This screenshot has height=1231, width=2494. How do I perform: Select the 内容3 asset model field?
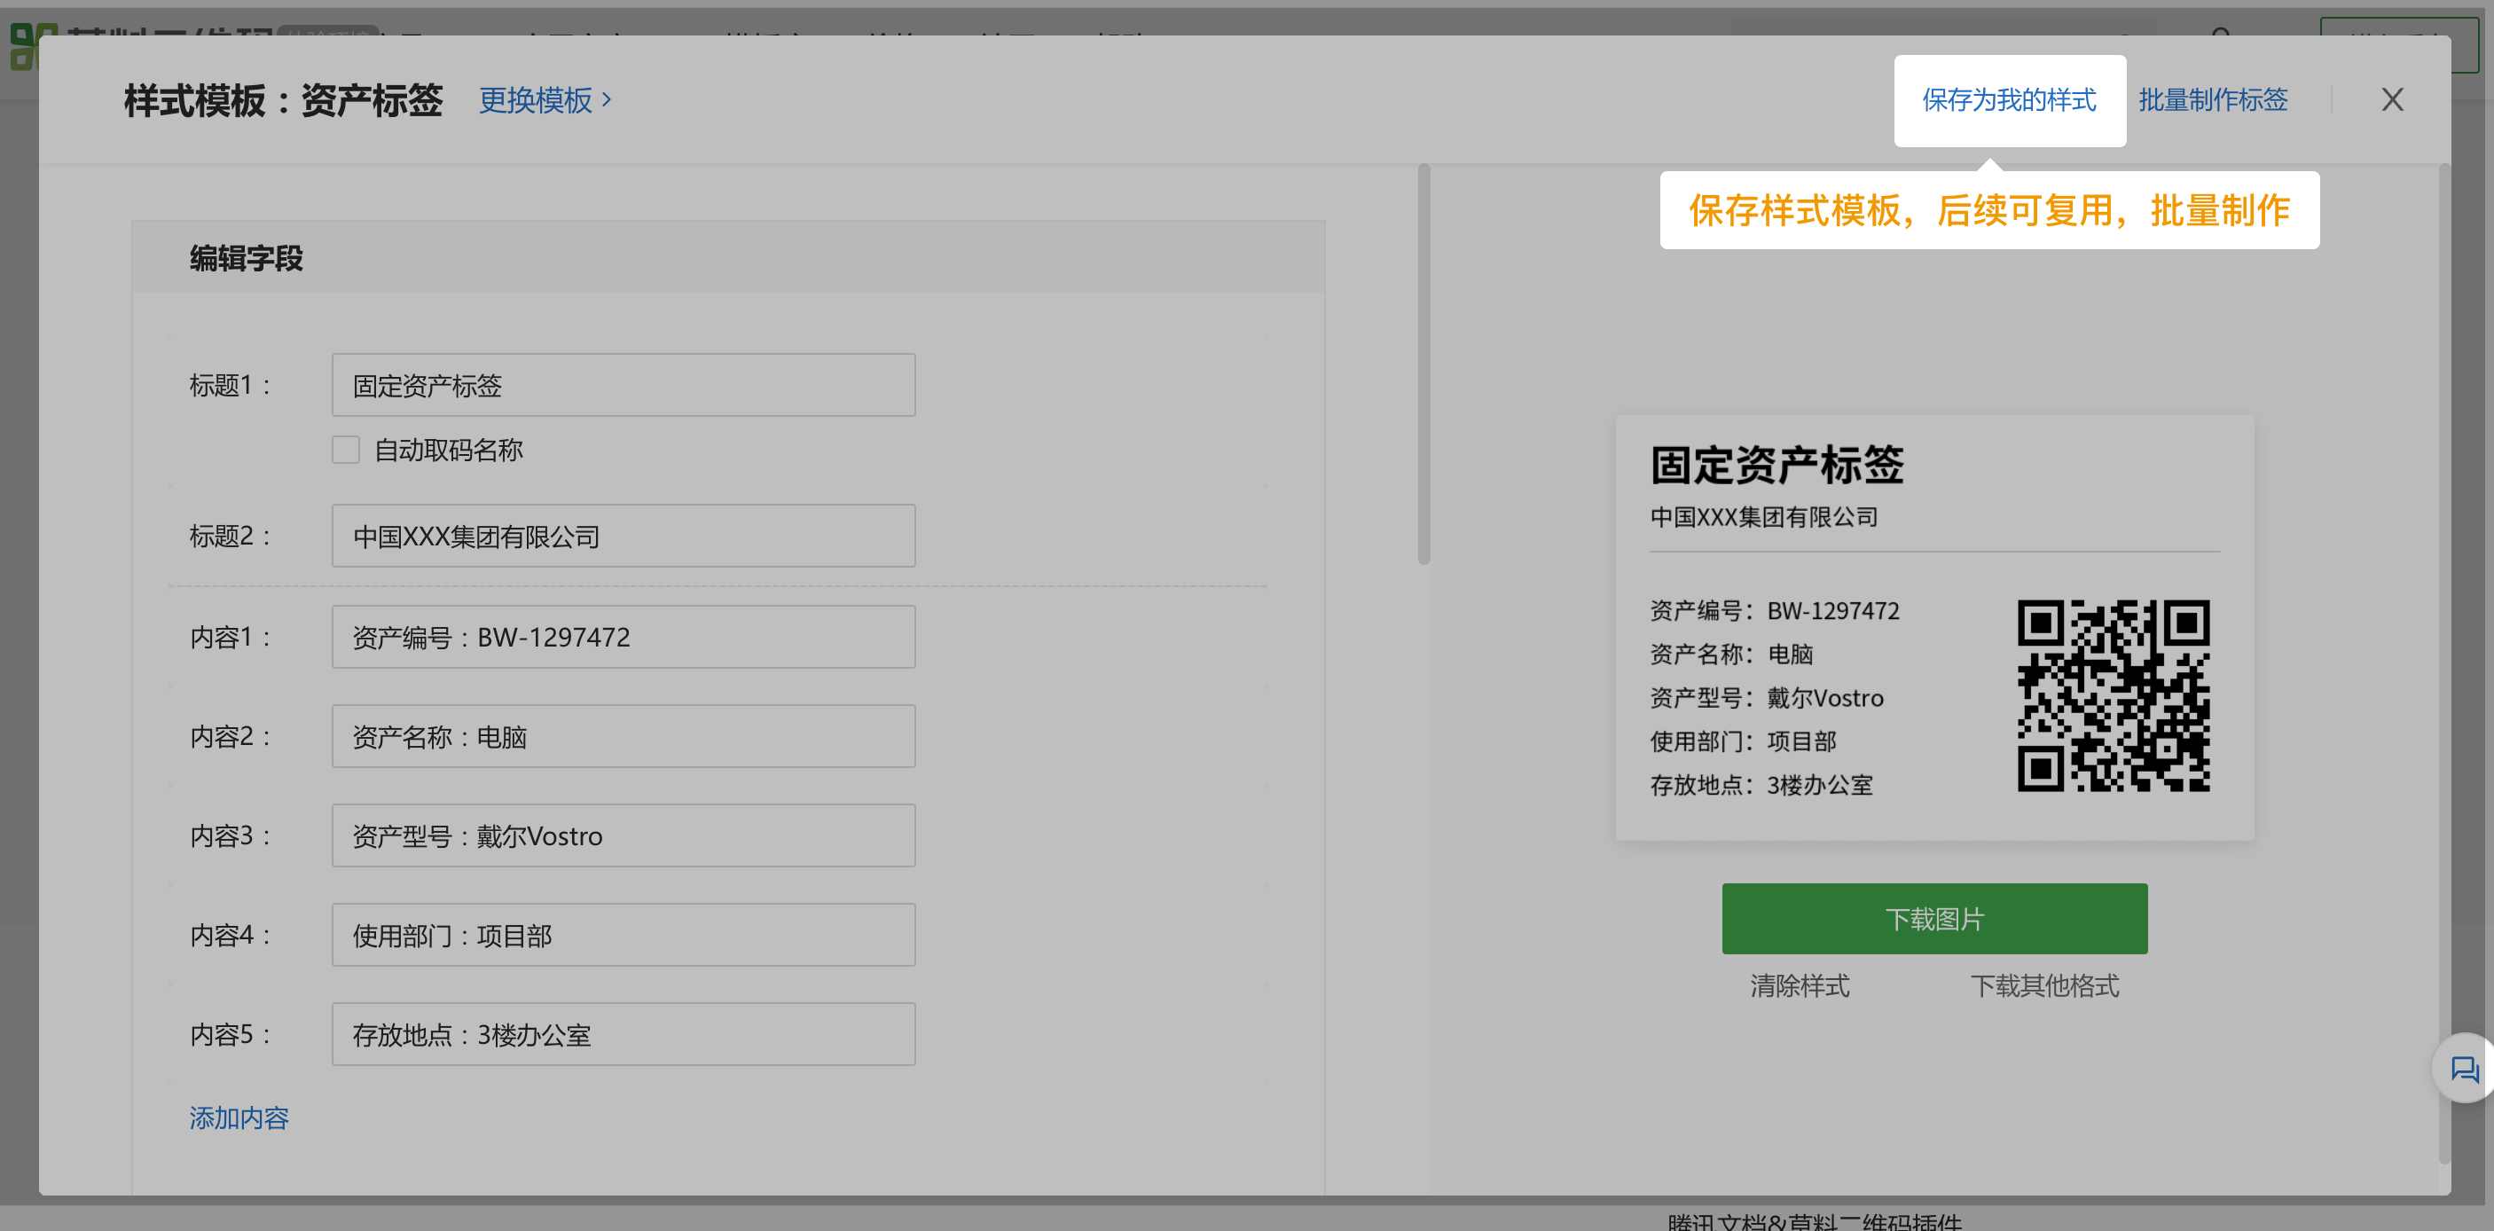coord(623,835)
